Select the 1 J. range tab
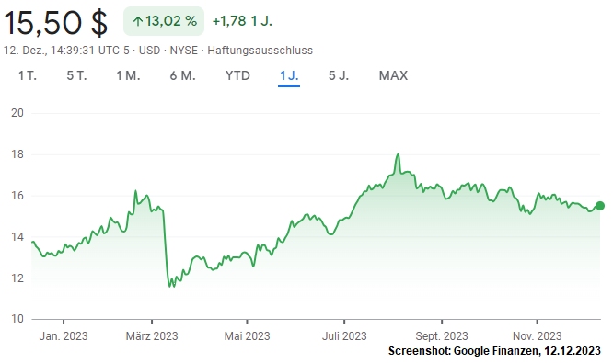This screenshot has width=613, height=363. coord(289,75)
